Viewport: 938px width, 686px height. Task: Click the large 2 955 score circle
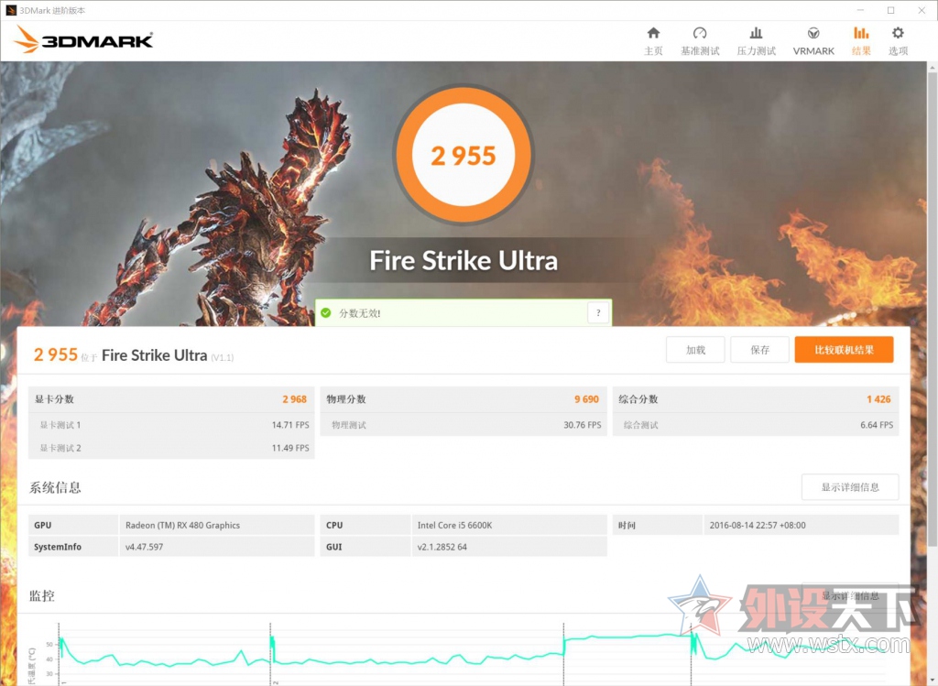pyautogui.click(x=463, y=156)
